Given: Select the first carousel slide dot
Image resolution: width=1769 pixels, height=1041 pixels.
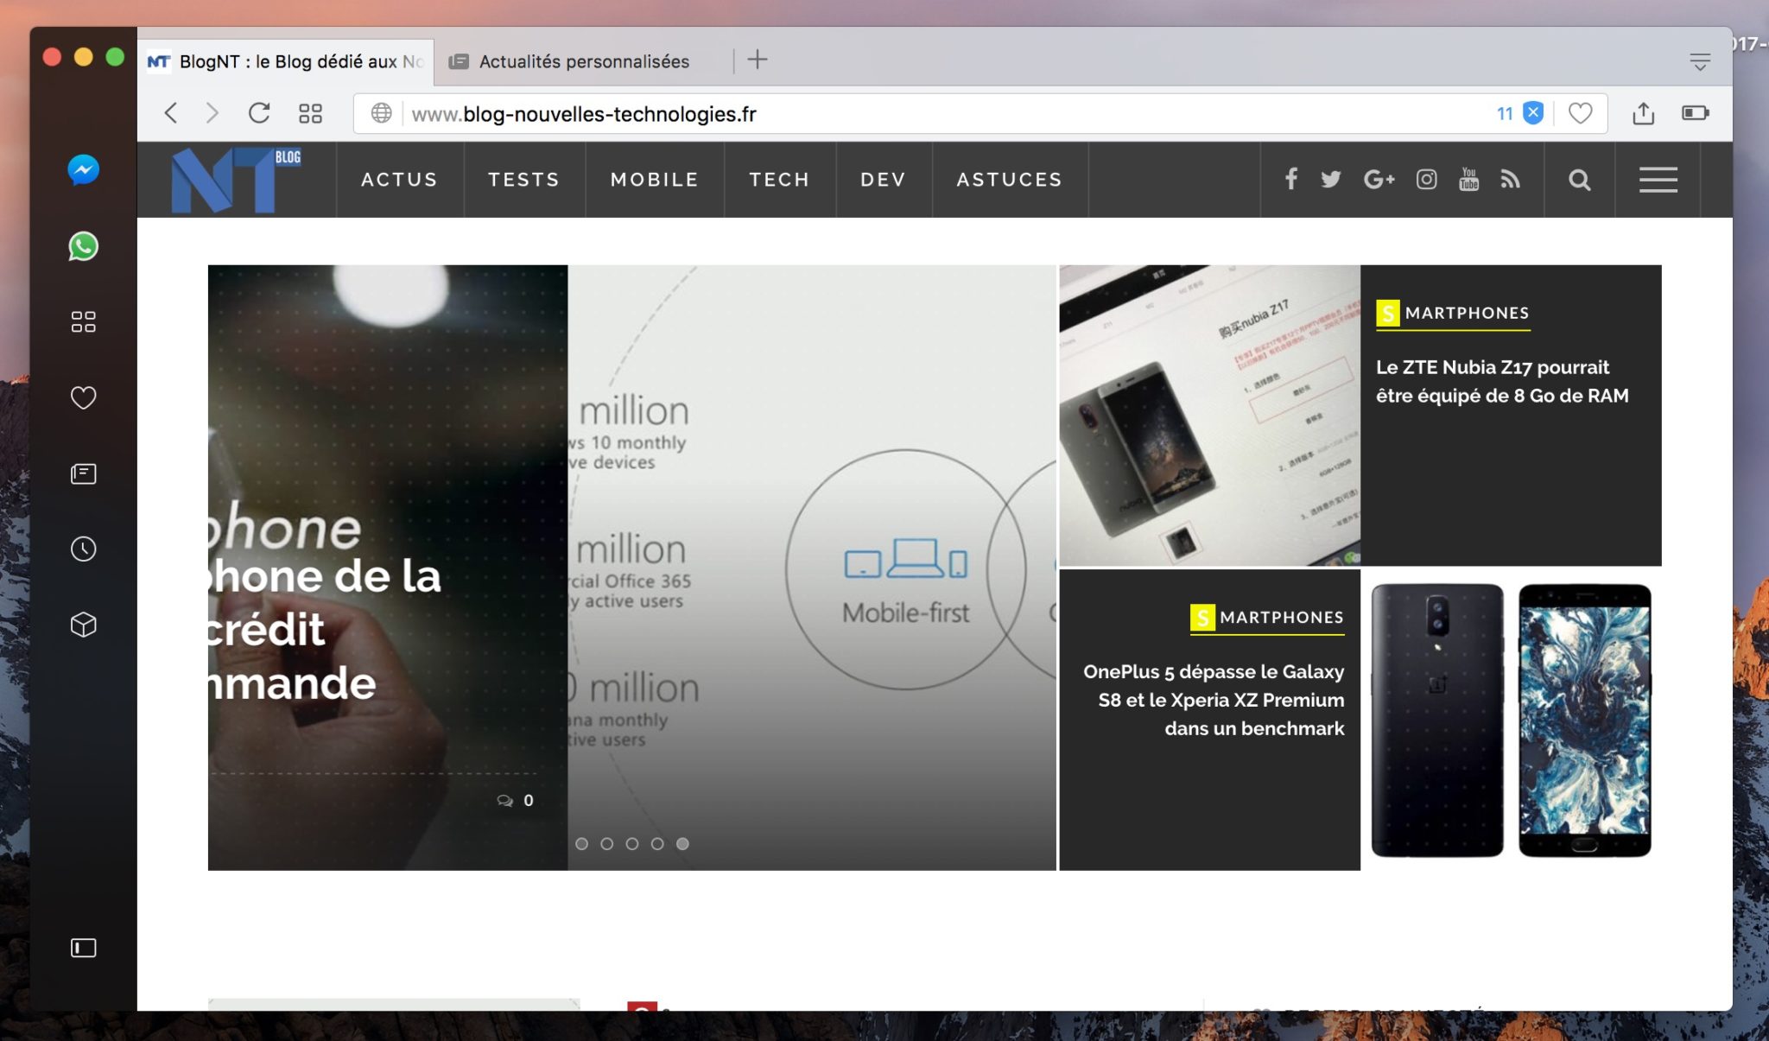Looking at the screenshot, I should coord(582,843).
